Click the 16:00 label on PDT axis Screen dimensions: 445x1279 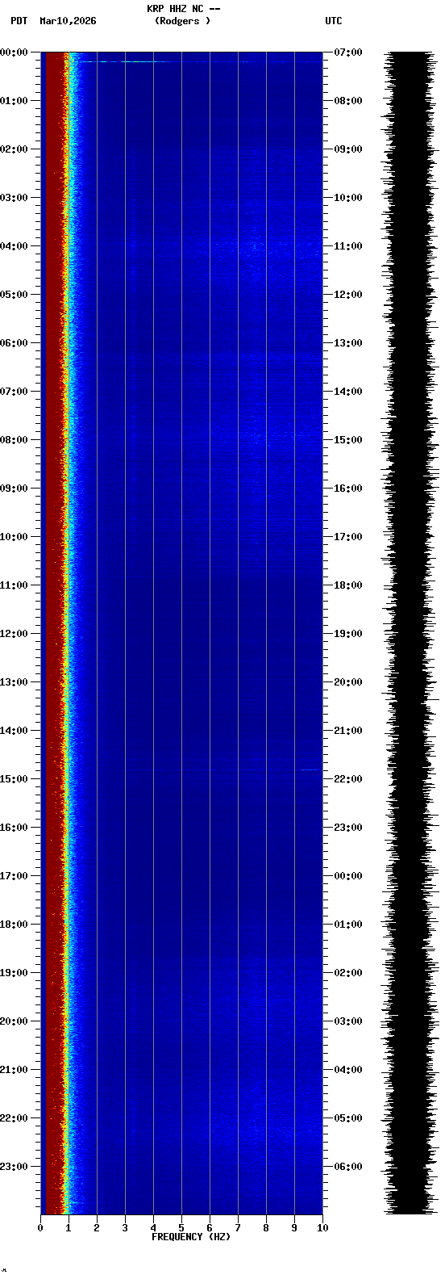point(15,828)
